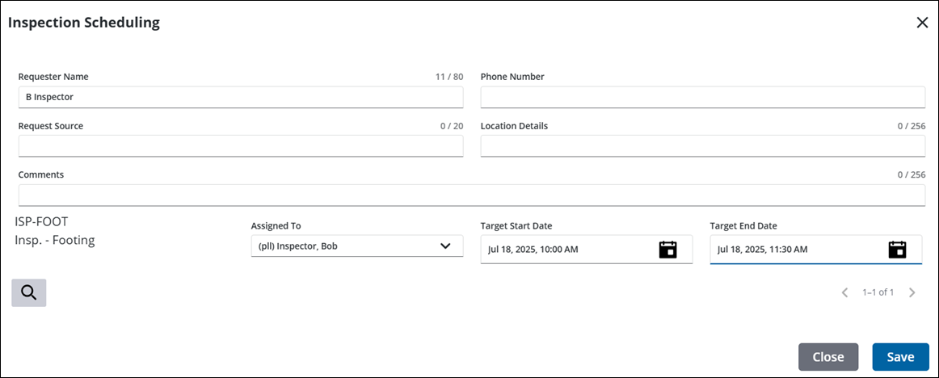Go to the previous page arrow
The height and width of the screenshot is (378, 939).
click(844, 292)
